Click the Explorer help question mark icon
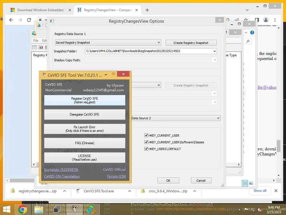This screenshot has height=215, width=286. click(252, 32)
